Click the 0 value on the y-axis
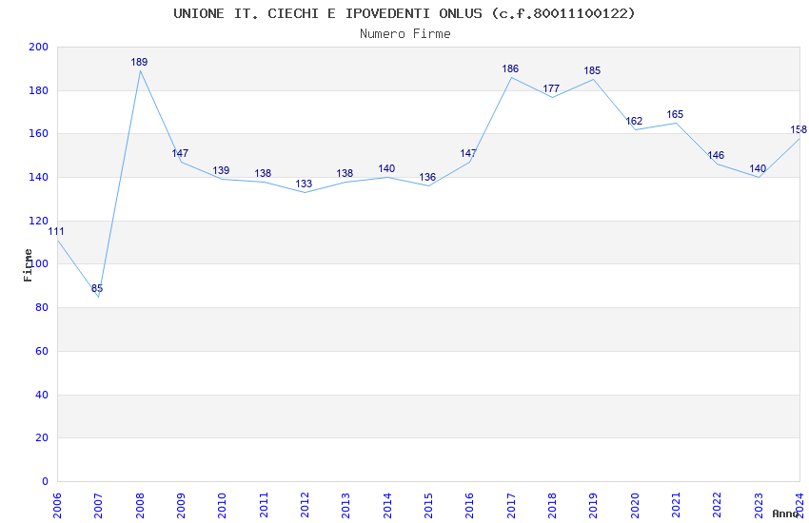Screen dimensions: 809x523 pos(46,481)
